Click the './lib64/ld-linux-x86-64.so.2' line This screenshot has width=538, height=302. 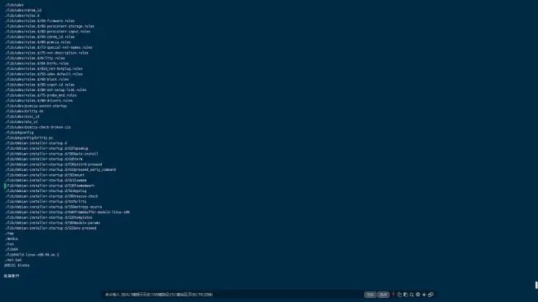(32, 255)
